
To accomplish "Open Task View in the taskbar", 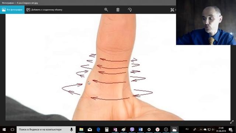I will [13, 130].
